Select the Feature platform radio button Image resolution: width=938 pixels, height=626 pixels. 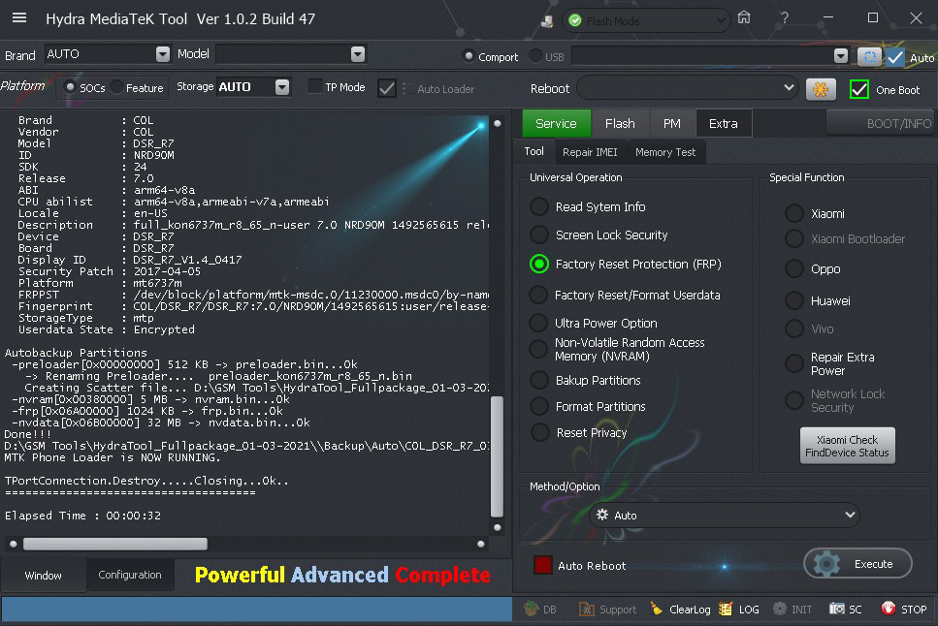(x=117, y=88)
